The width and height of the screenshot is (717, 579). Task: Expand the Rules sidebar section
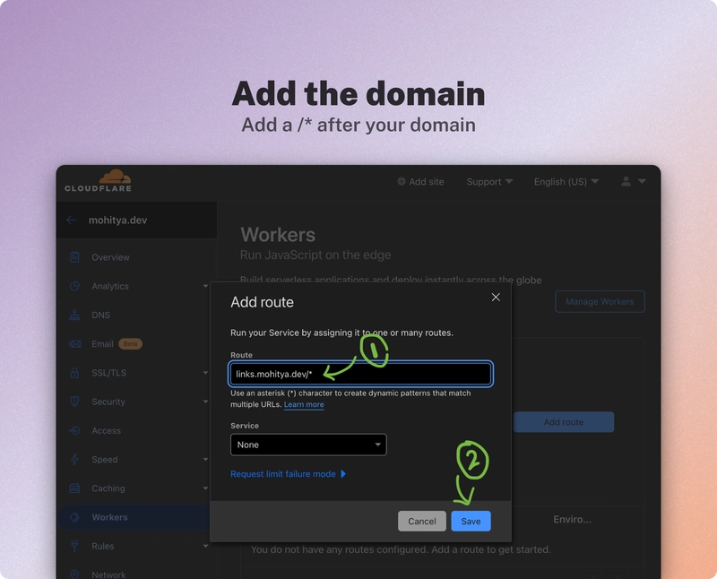coord(205,546)
